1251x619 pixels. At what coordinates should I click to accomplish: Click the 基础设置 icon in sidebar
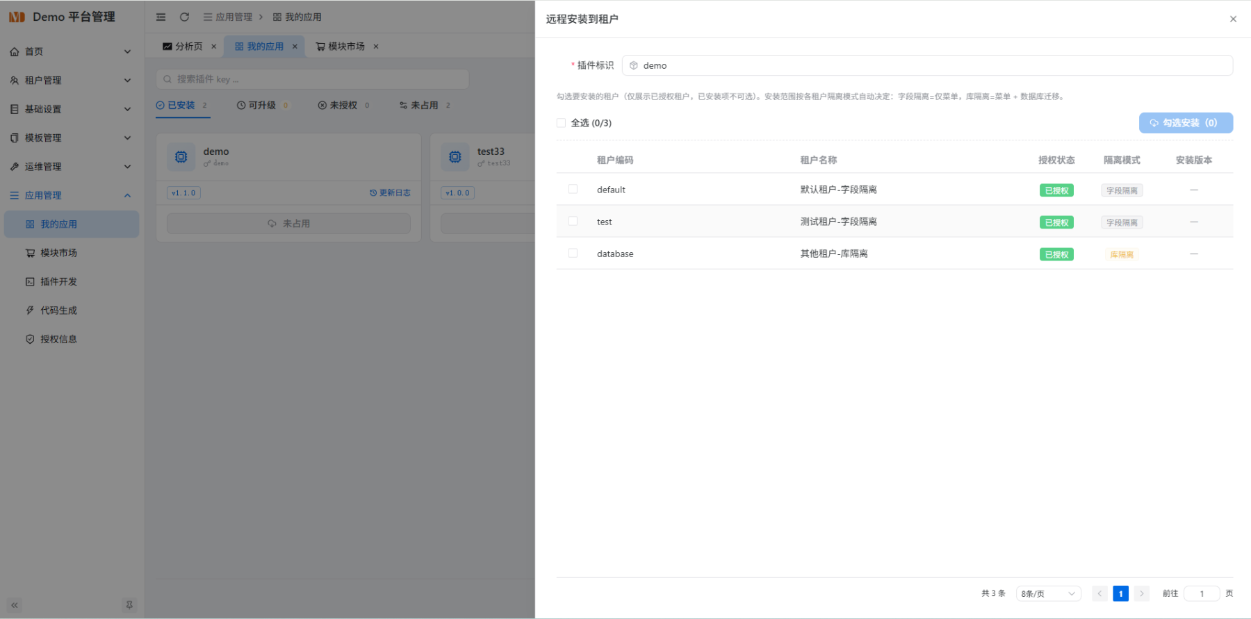point(15,109)
